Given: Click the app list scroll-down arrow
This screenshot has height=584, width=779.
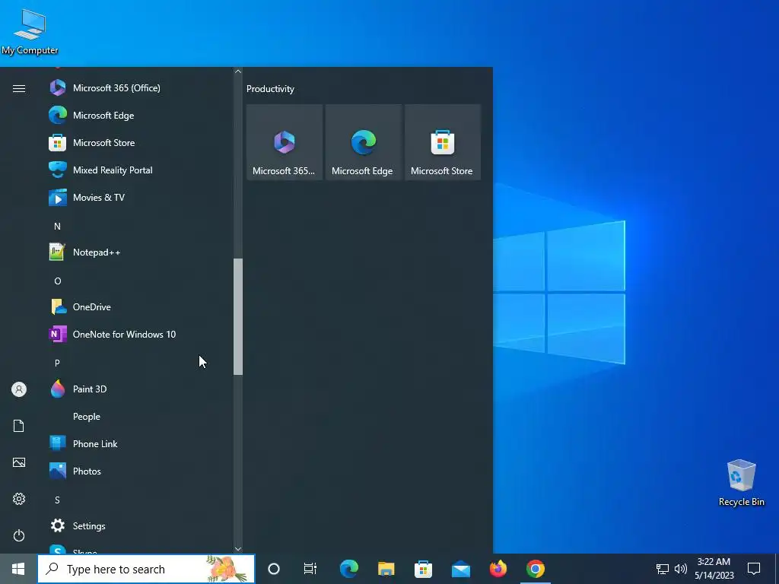Looking at the screenshot, I should point(238,549).
